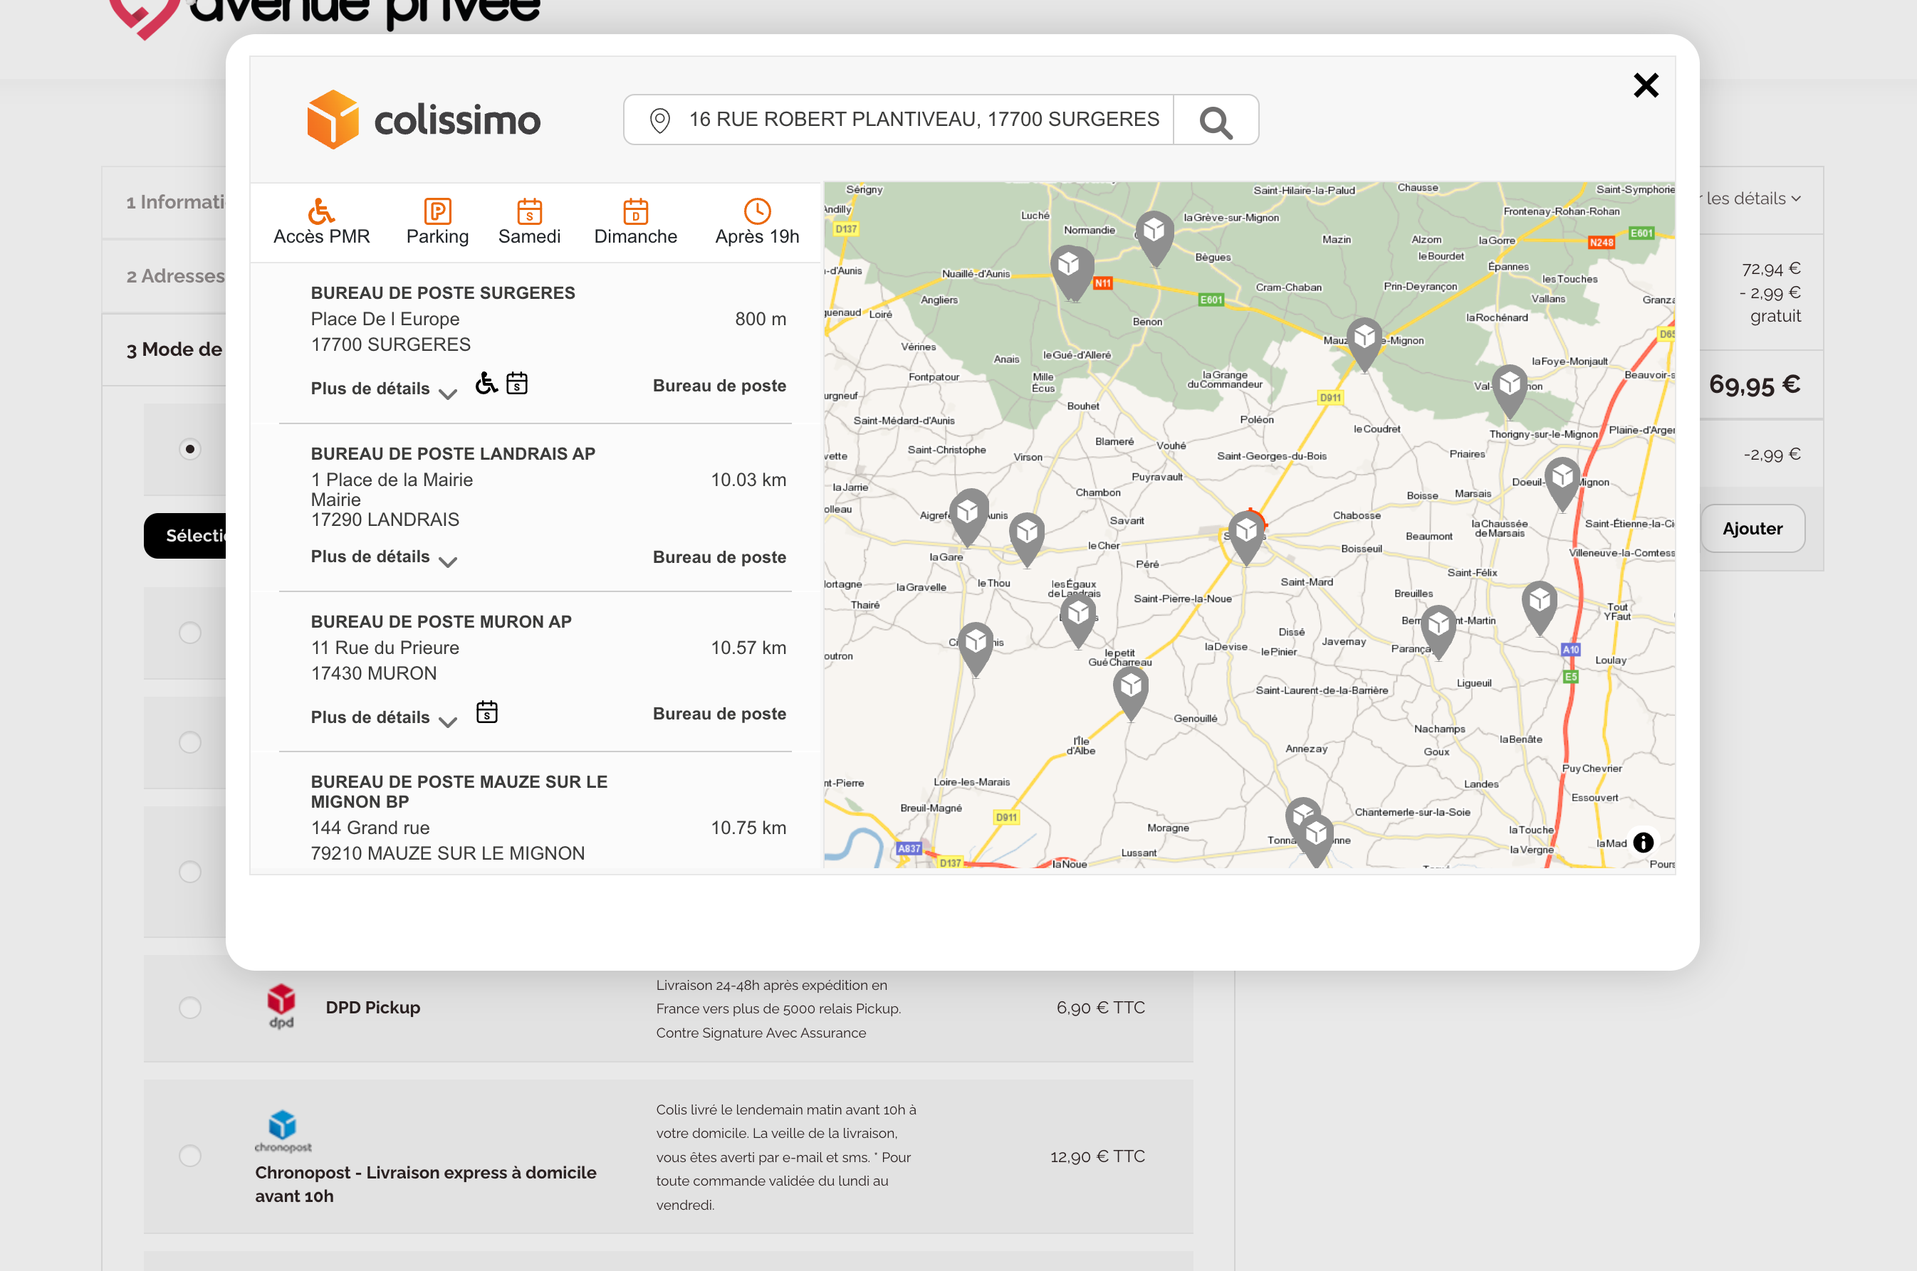1917x1271 pixels.
Task: Expand Plus de détails for Surgeres
Action: pos(384,389)
